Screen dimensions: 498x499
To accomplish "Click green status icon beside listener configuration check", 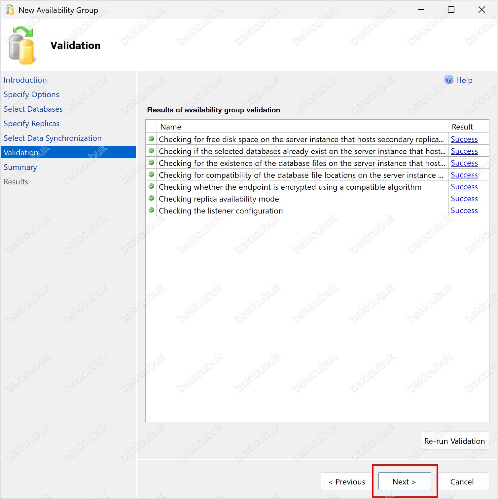I will coord(151,210).
